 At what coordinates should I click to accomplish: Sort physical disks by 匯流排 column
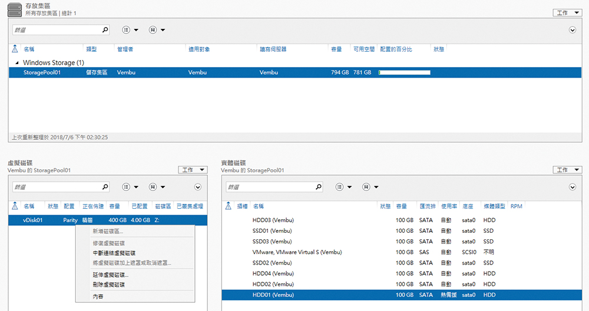point(428,206)
